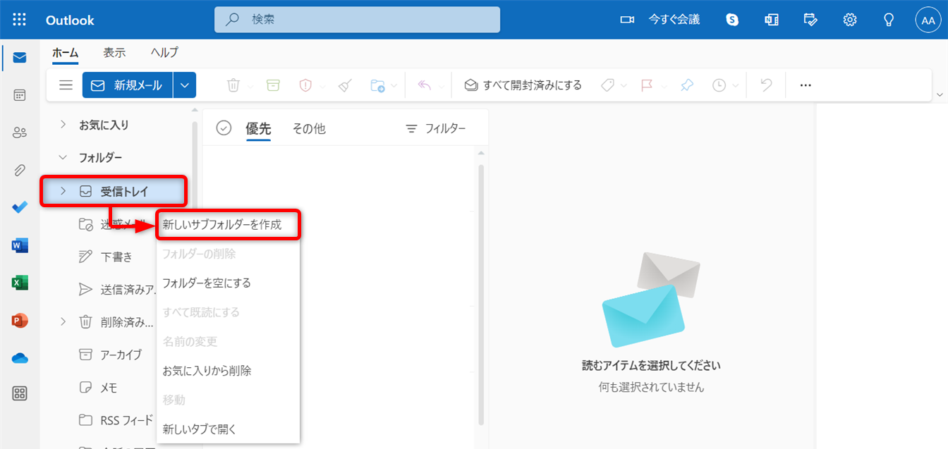Launch Excel from the left app rail
Viewport: 948px width, 449px height.
click(x=20, y=283)
